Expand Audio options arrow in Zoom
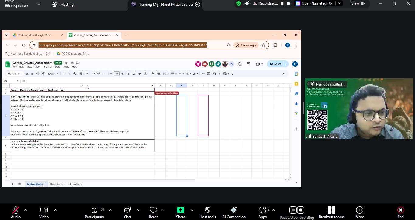 pos(25,210)
